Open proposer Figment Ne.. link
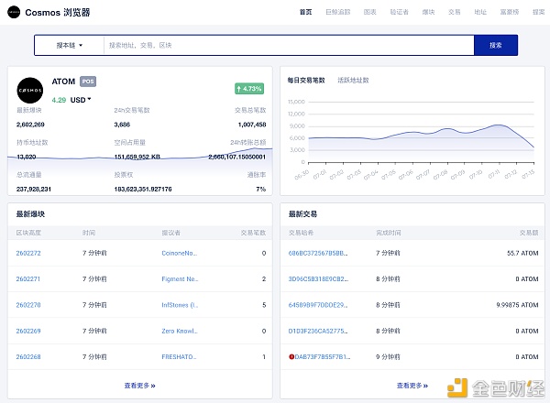The width and height of the screenshot is (550, 403). [x=180, y=279]
